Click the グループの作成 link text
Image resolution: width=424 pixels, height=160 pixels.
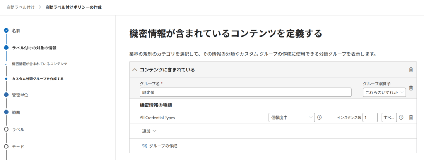tap(163, 146)
